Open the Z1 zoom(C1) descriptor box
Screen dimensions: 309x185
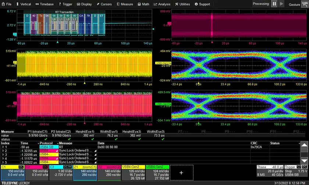pos(85,172)
